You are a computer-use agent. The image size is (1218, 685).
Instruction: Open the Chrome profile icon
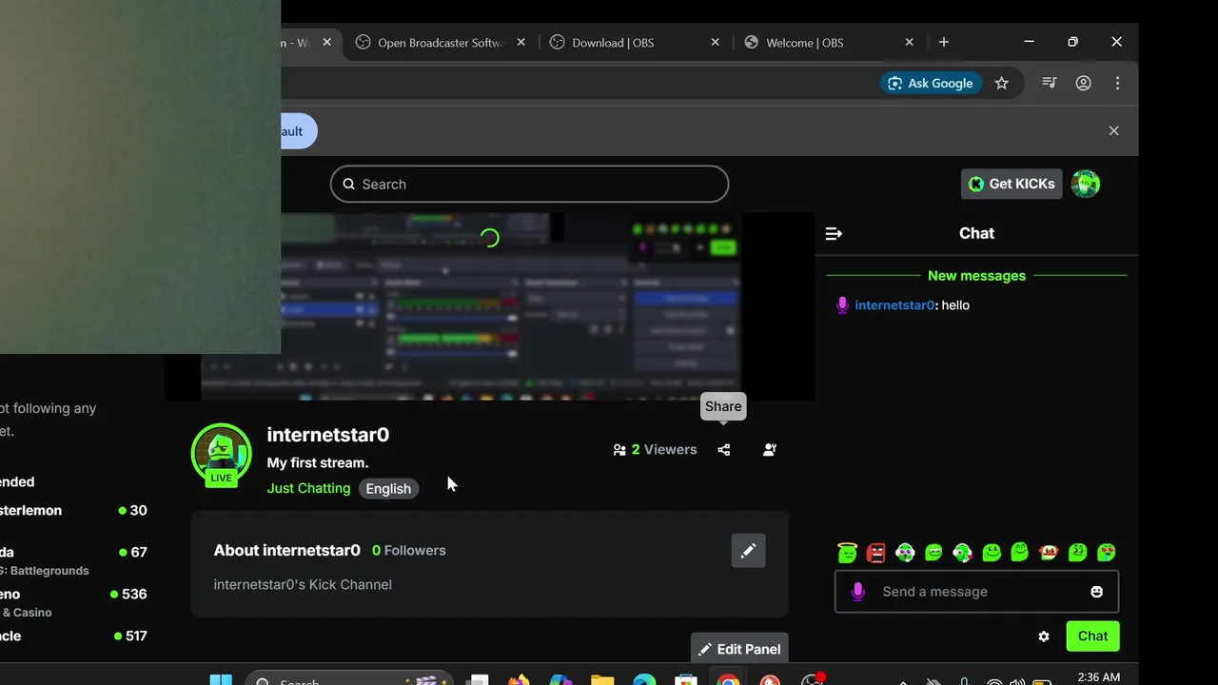(1083, 83)
